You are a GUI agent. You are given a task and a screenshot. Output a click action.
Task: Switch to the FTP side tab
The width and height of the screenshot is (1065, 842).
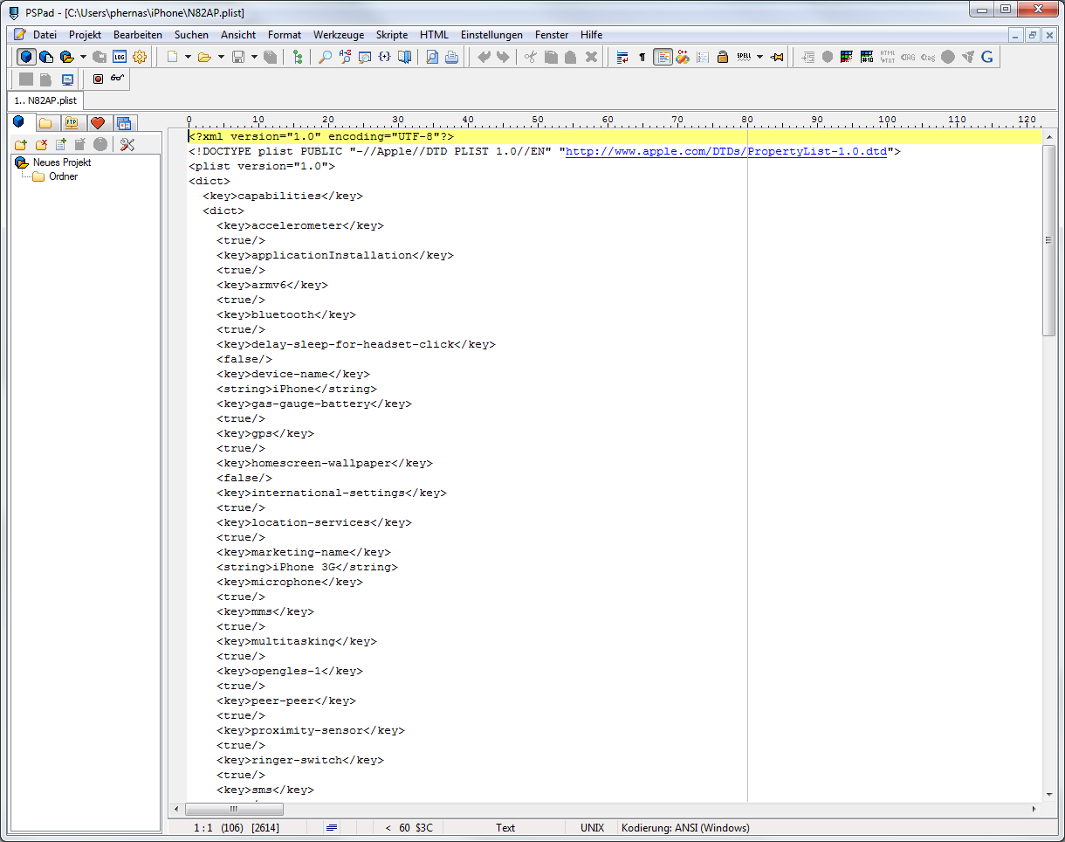coord(72,123)
